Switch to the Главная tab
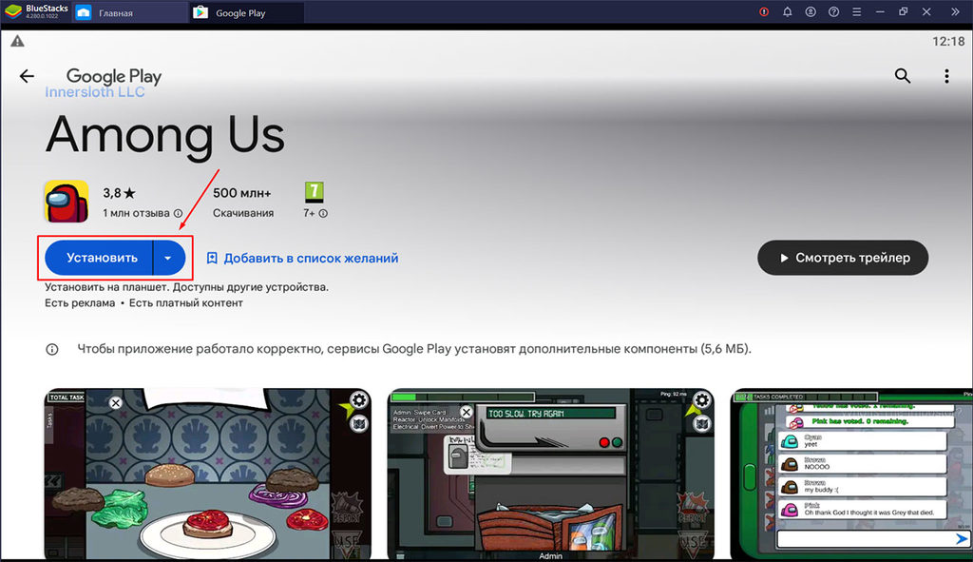This screenshot has height=562, width=973. pyautogui.click(x=130, y=12)
